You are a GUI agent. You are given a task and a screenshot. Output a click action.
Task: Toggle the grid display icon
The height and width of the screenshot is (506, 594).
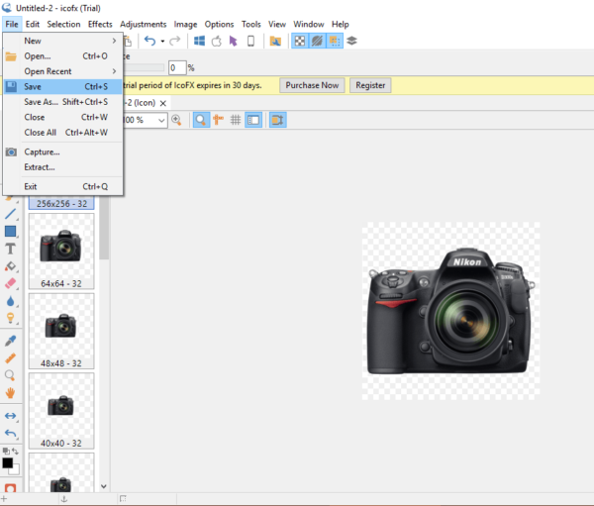236,120
